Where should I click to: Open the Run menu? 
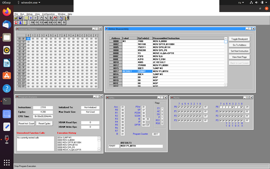tap(22, 14)
